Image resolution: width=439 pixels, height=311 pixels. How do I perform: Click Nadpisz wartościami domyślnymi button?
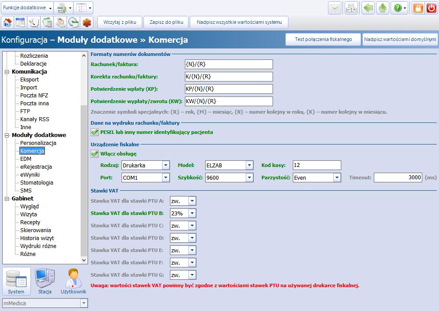point(400,39)
